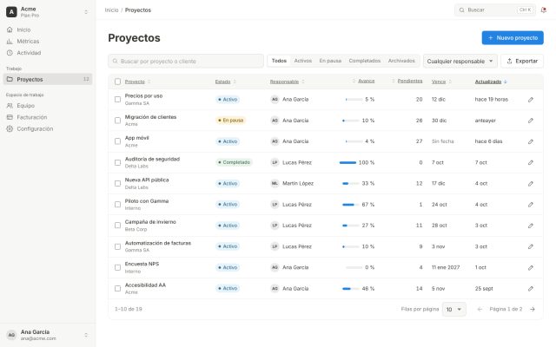Check the Migración de clientes row

click(x=118, y=121)
